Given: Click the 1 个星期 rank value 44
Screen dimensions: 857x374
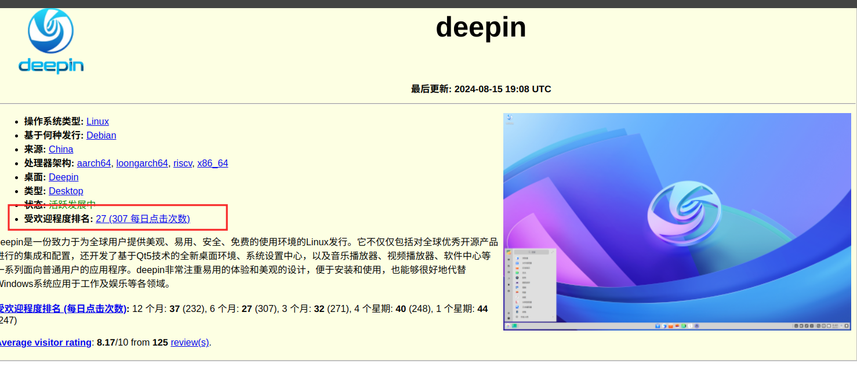Looking at the screenshot, I should point(482,308).
